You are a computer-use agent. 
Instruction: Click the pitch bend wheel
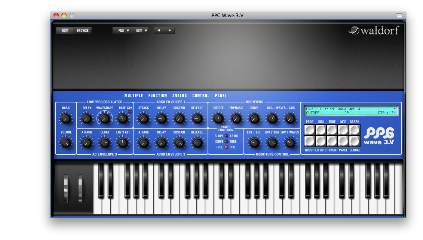66,188
